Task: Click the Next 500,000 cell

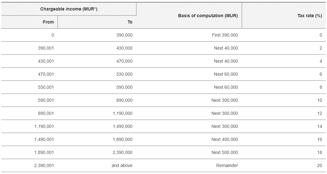Action: point(189,152)
